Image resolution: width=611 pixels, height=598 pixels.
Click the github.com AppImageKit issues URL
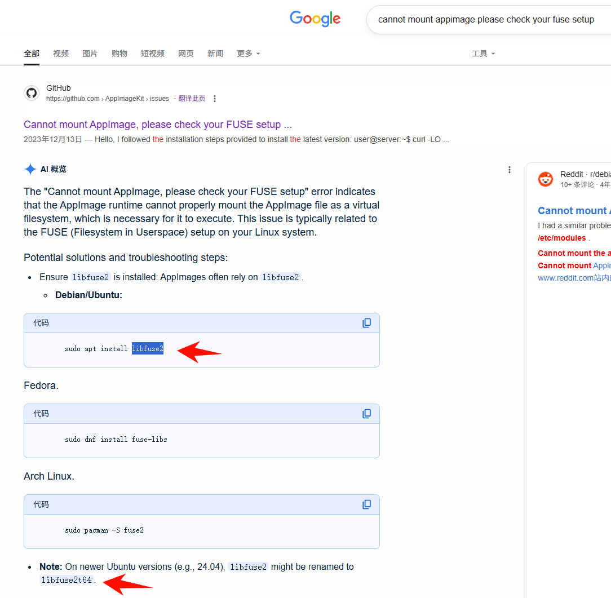click(x=108, y=99)
